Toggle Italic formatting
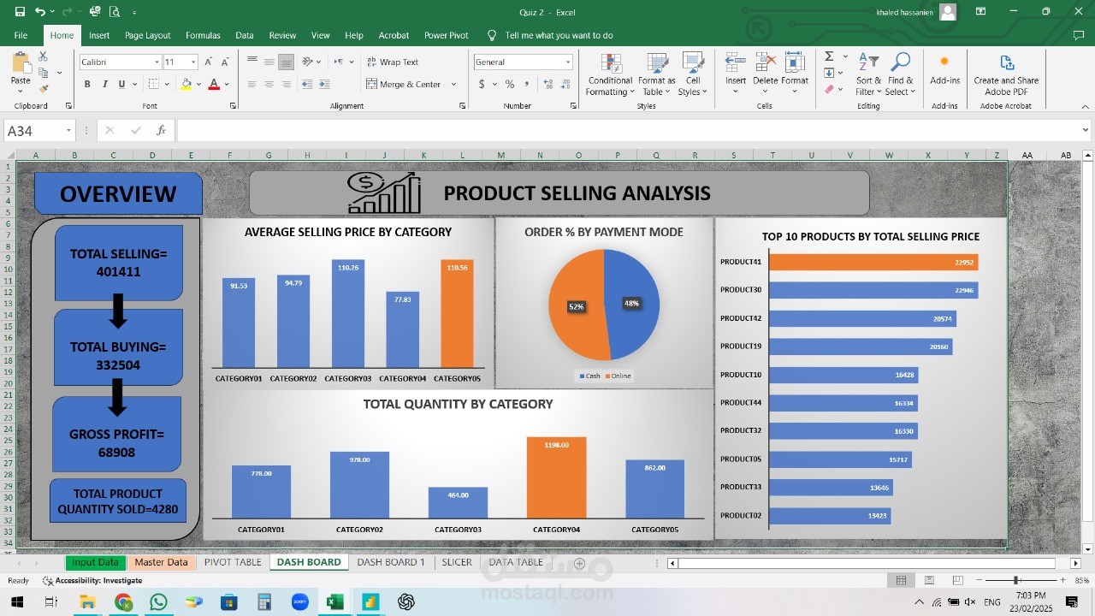1095x616 pixels. pyautogui.click(x=104, y=84)
